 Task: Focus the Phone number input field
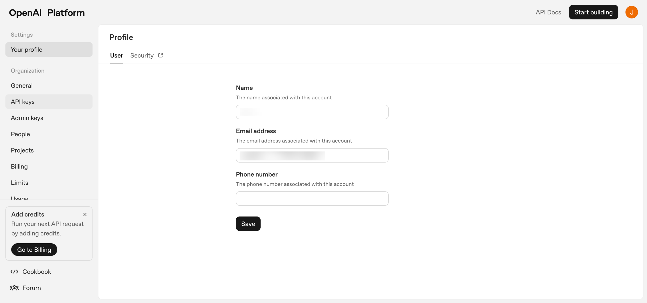click(312, 199)
